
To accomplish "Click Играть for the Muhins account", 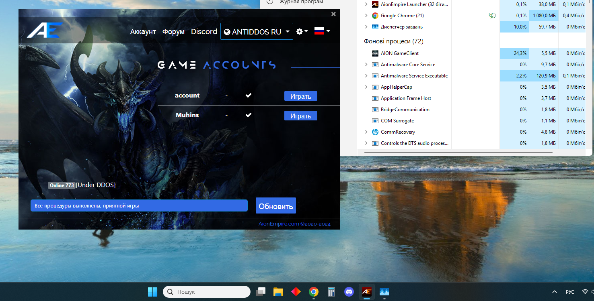I will click(x=301, y=116).
